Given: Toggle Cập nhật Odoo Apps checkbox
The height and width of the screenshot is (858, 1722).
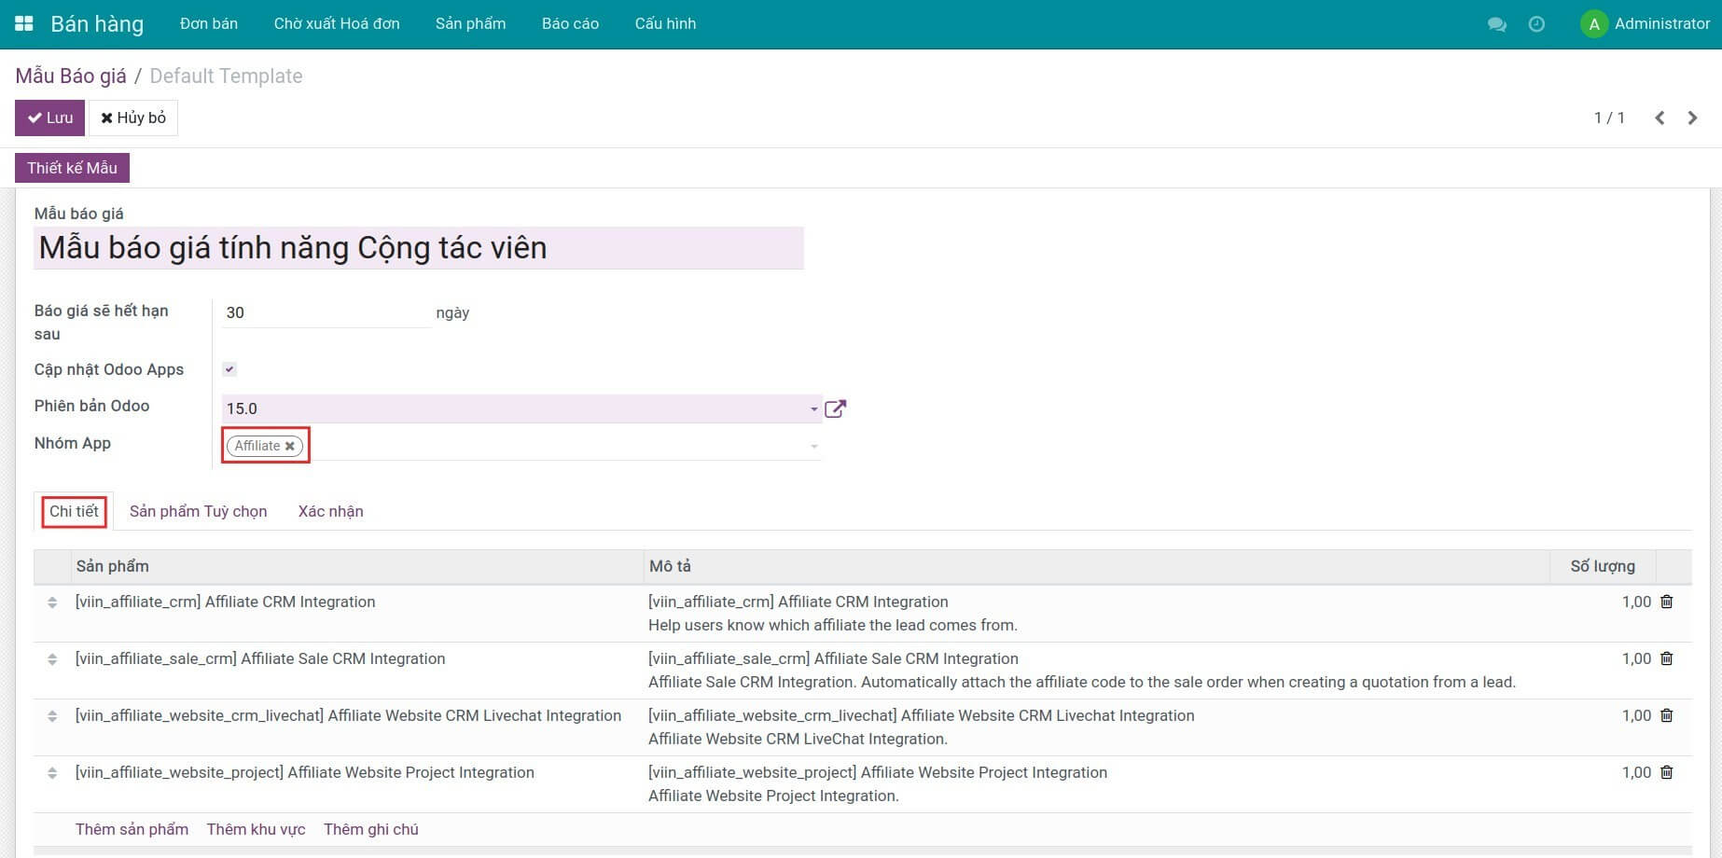Looking at the screenshot, I should pyautogui.click(x=229, y=369).
